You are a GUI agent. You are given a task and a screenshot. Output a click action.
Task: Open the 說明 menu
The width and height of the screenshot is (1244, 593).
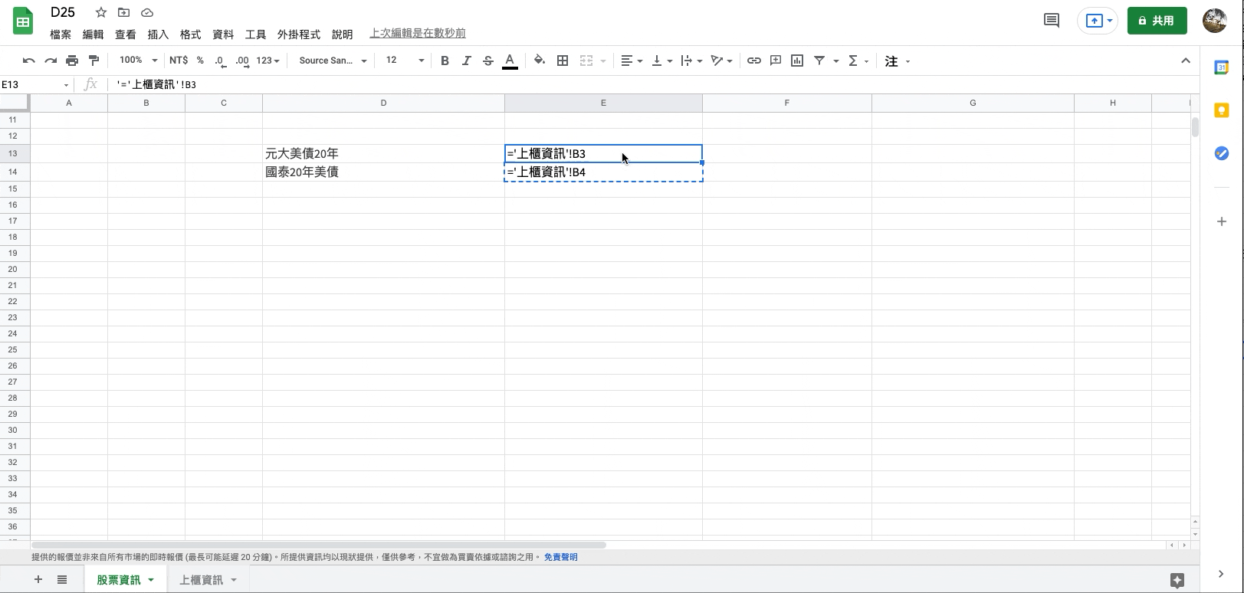(343, 34)
